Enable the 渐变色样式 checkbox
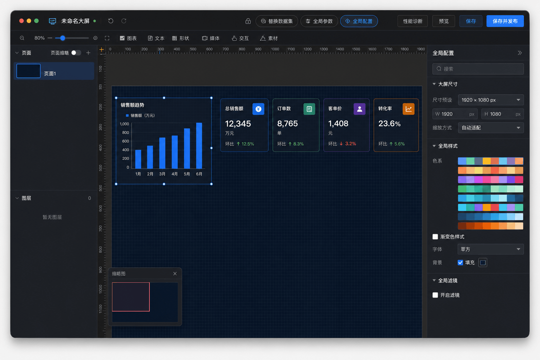540x360 pixels. [x=435, y=237]
